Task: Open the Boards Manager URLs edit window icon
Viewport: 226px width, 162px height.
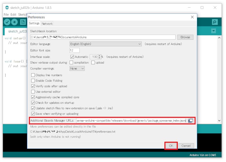Action: (190, 121)
